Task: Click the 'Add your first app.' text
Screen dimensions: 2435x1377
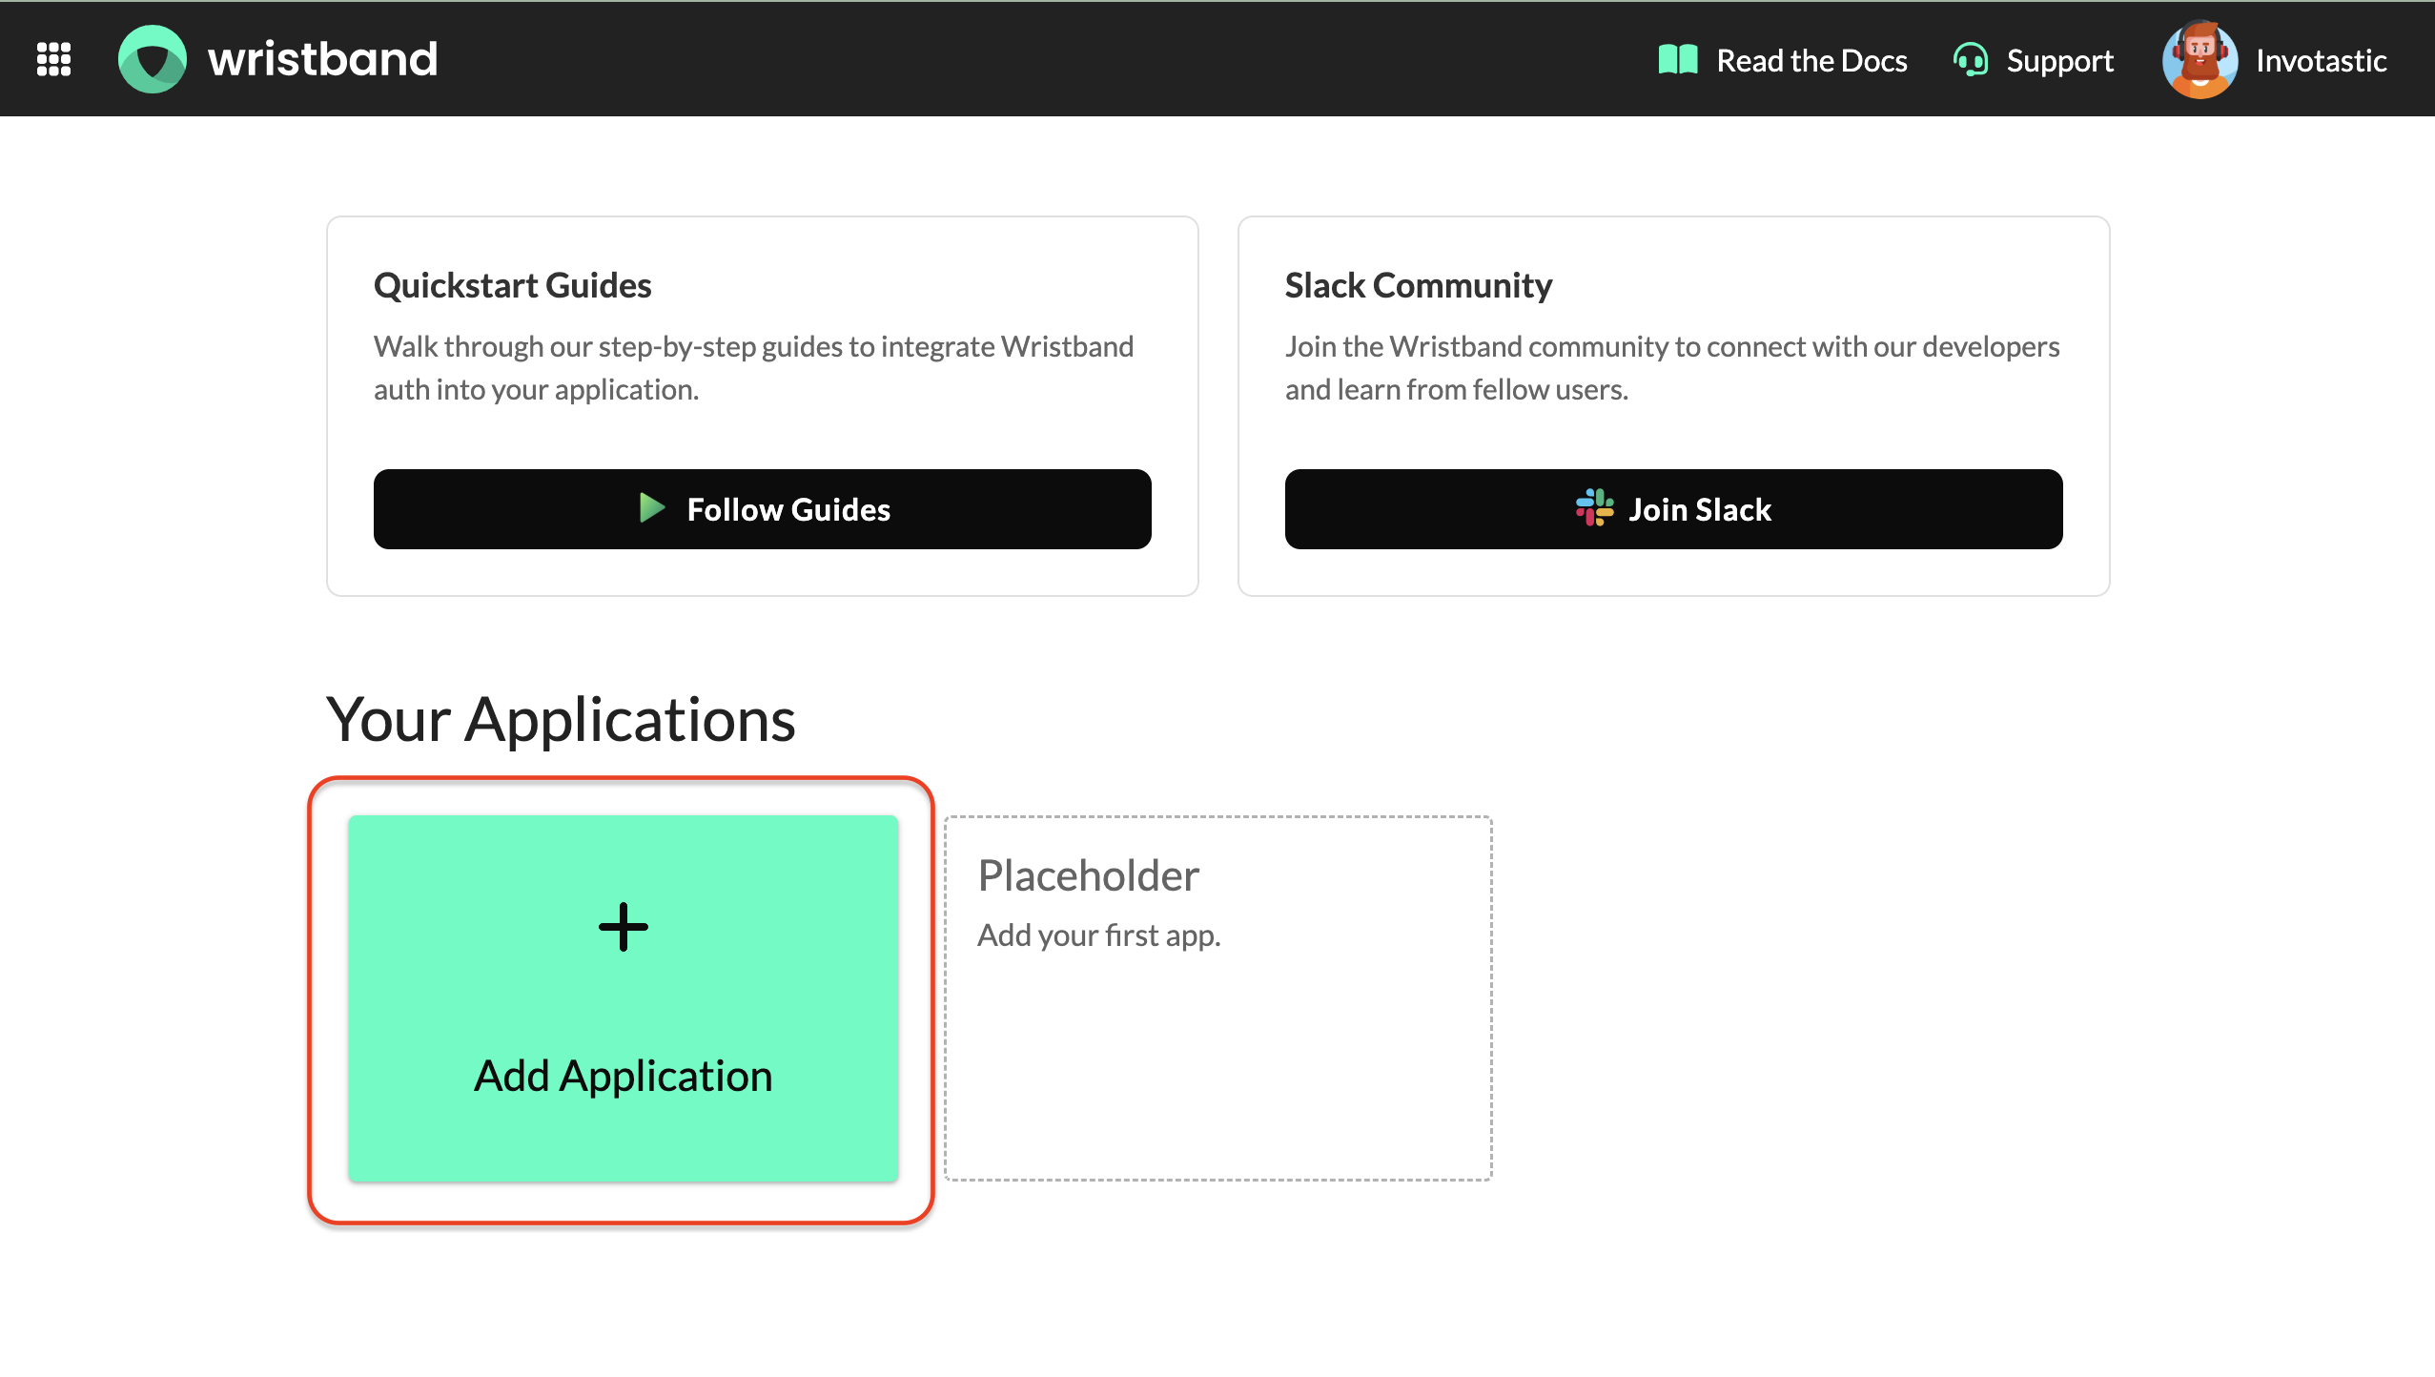Action: [1098, 935]
